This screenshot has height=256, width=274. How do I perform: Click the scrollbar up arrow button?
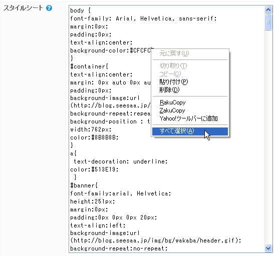tap(268, 10)
